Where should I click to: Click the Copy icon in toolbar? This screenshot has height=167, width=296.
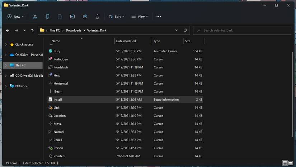coord(47,16)
